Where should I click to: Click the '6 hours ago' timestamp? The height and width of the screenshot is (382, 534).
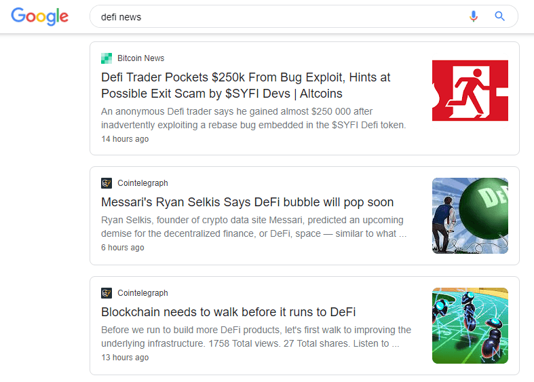[x=123, y=248]
